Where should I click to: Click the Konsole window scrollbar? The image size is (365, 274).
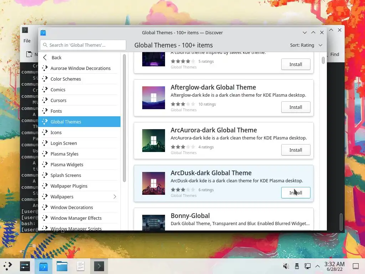tap(341, 222)
